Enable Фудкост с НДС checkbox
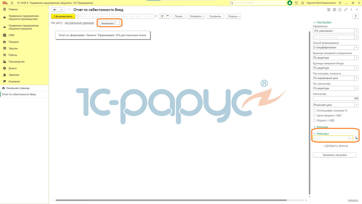 [x=315, y=120]
